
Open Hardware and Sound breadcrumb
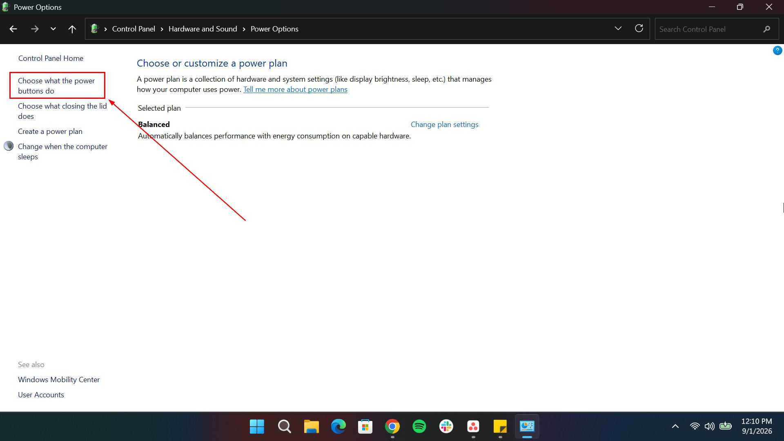pos(203,29)
